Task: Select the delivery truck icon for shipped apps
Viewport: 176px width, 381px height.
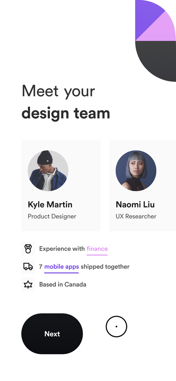Action: 28,266
